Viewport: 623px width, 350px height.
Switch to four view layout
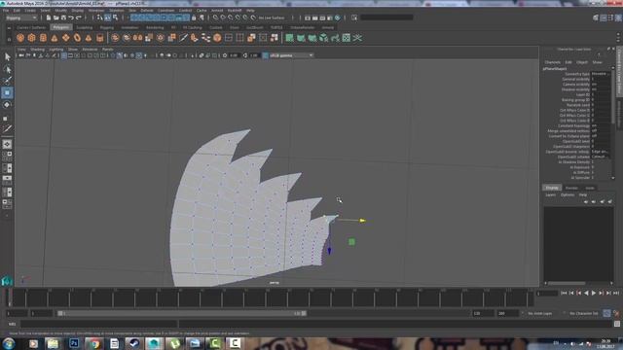pyautogui.click(x=7, y=156)
